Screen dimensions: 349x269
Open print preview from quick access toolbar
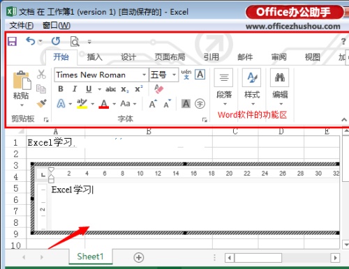pos(75,42)
